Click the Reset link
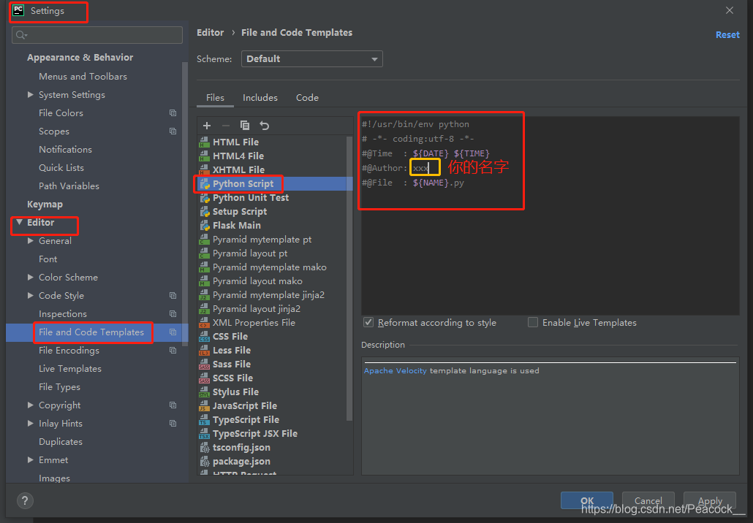The width and height of the screenshot is (753, 523). coord(727,34)
